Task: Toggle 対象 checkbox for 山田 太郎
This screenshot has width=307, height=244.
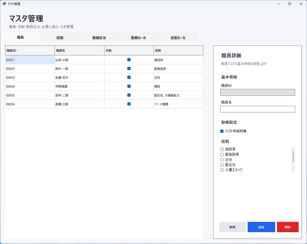Action: click(x=129, y=60)
